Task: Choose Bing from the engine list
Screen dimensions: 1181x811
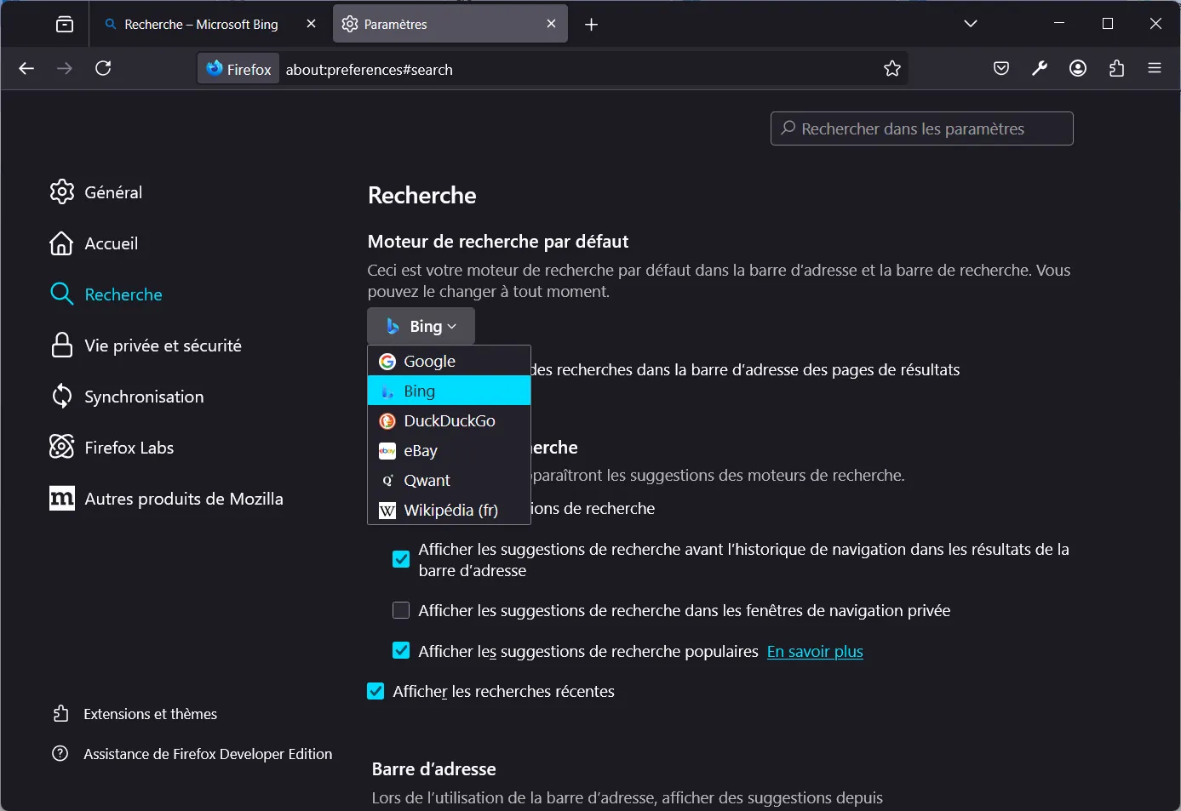Action: point(449,391)
